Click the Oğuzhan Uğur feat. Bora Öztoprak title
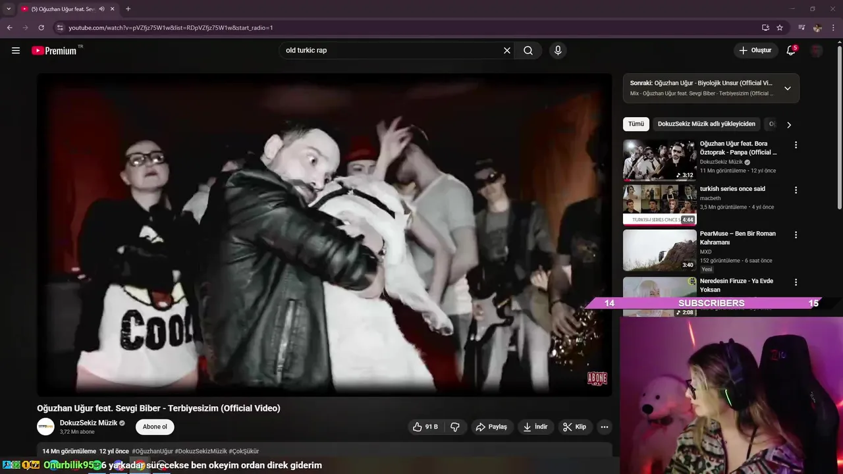The width and height of the screenshot is (843, 474). pos(738,148)
